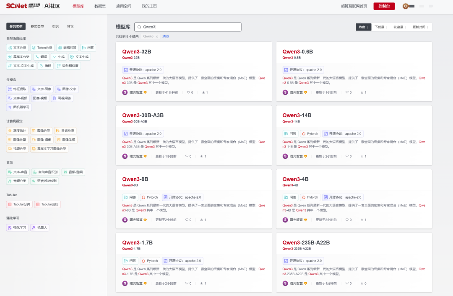Click the red 控制台 button
Viewport: 453px width, 296px height.
[x=384, y=6]
